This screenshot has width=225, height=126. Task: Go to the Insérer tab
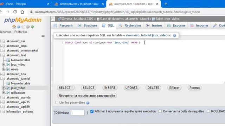(154, 26)
